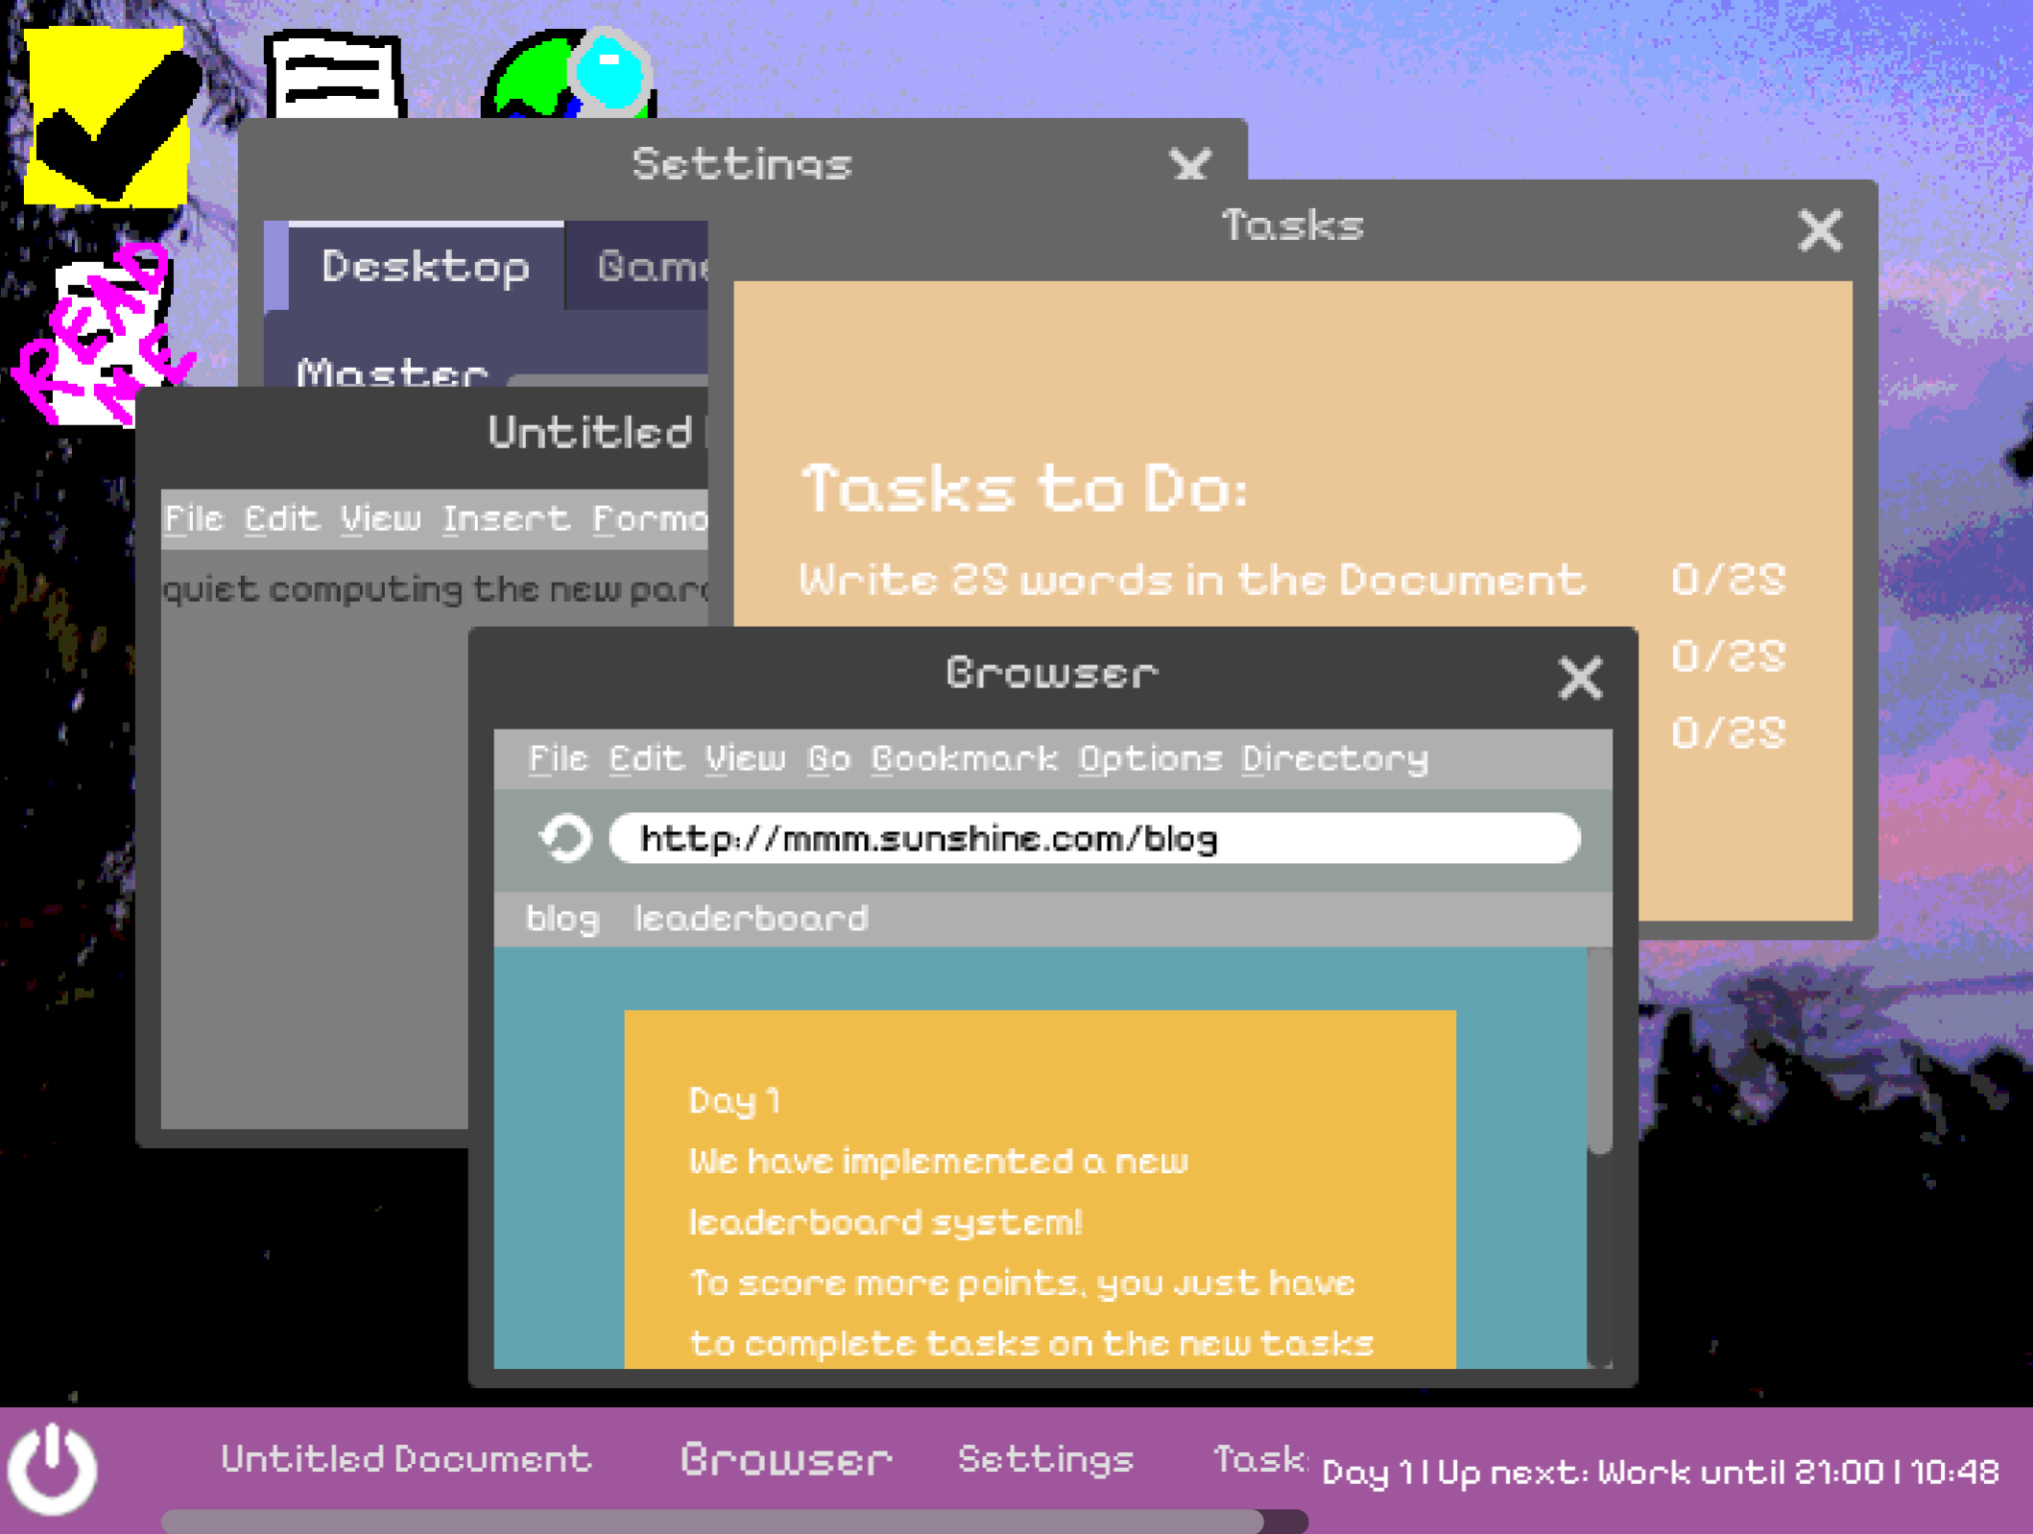Screen dimensions: 2033x1534
Task: Open the Options menu in Browser
Action: pyautogui.click(x=1150, y=759)
